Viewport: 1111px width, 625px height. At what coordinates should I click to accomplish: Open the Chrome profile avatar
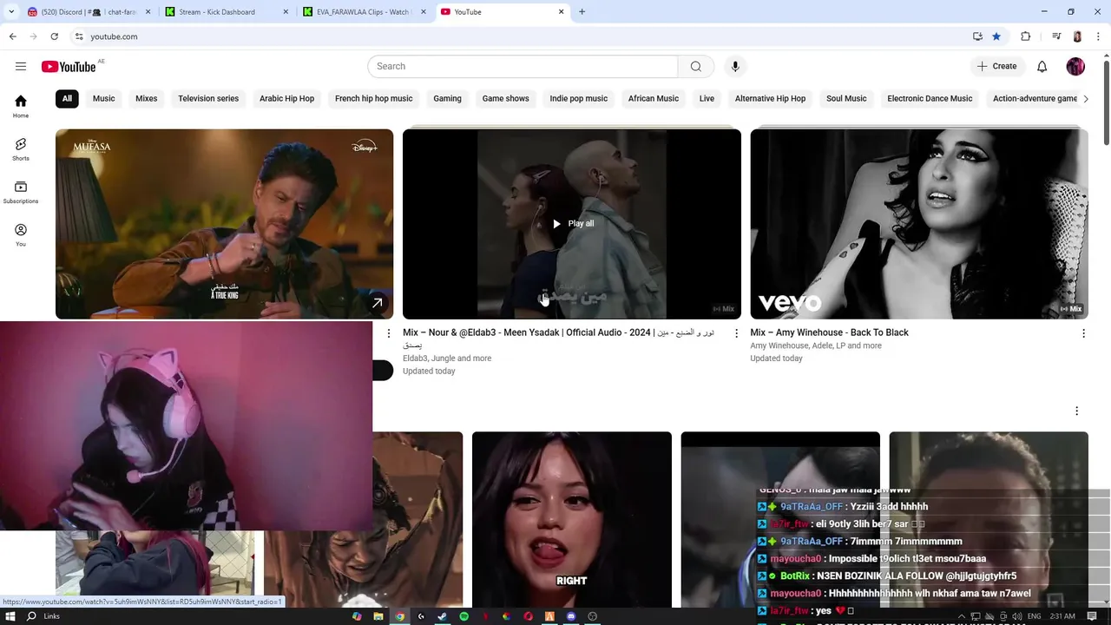coord(1077,36)
